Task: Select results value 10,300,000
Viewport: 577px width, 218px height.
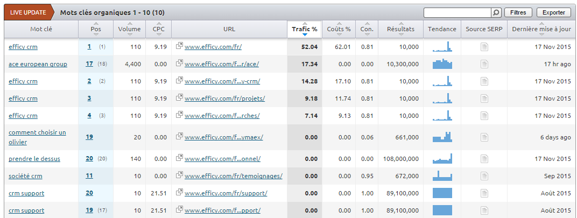Action: tap(403, 64)
